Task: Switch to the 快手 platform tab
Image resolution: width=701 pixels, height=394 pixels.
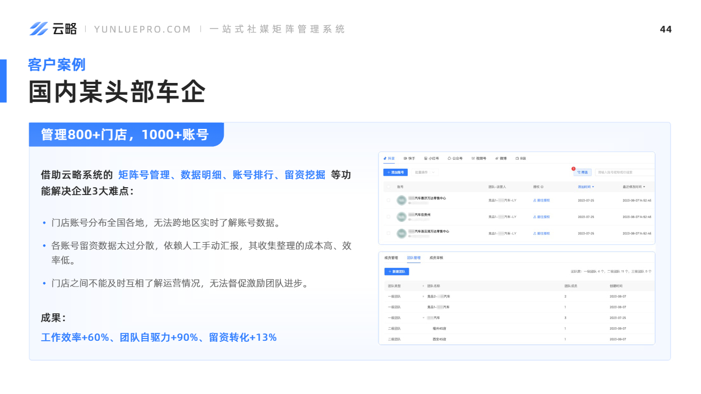Action: tap(409, 159)
